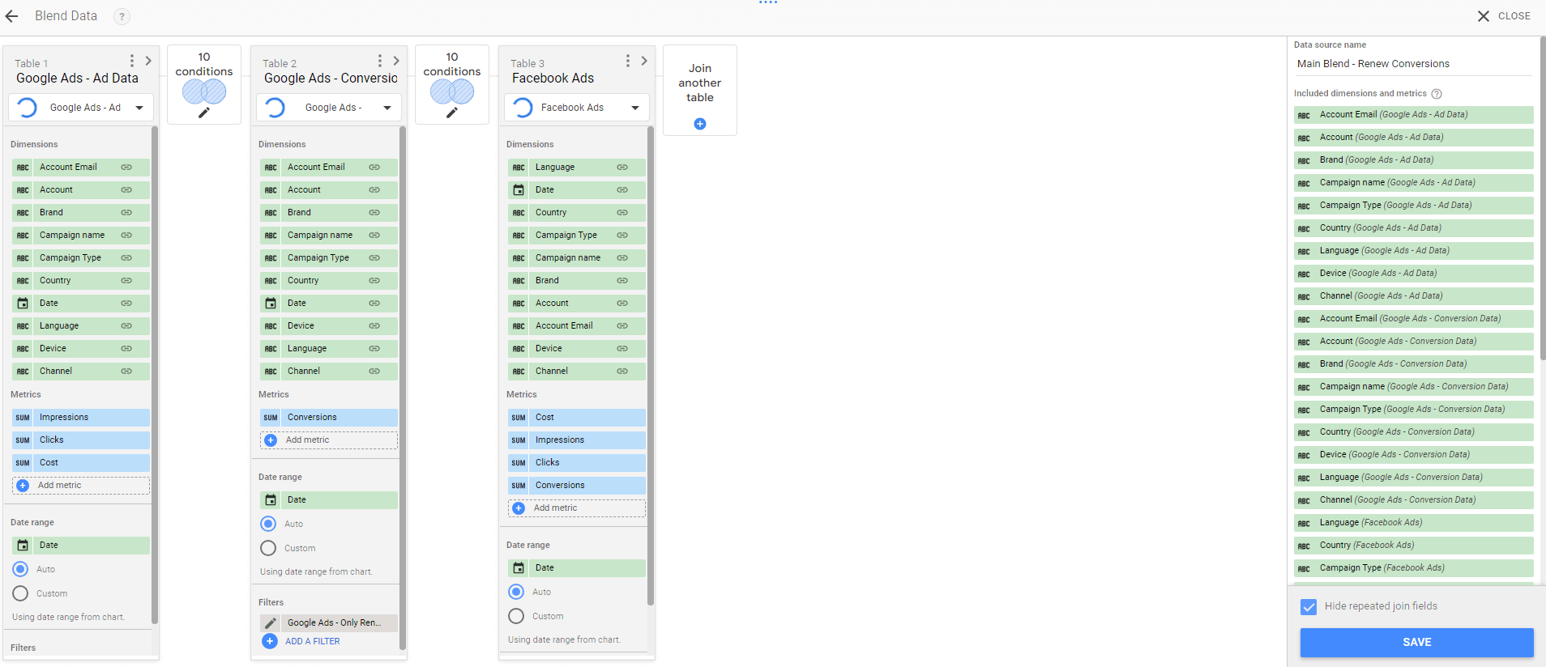1546x667 pixels.
Task: Select Date range Date field in Table 2
Action: click(329, 500)
